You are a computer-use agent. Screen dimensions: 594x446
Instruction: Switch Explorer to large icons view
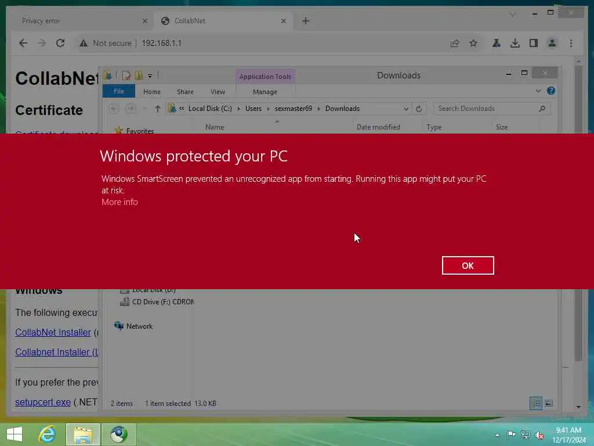(x=549, y=403)
